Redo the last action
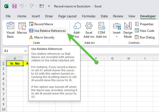 click(x=32, y=6)
